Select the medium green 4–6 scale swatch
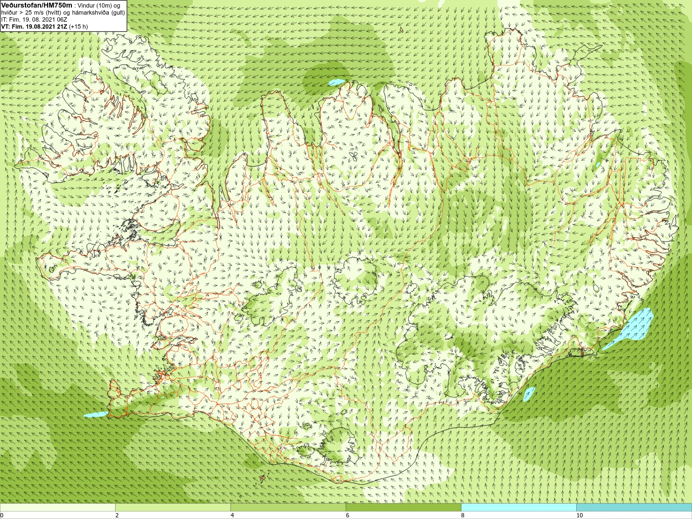This screenshot has width=692, height=519. (288, 508)
